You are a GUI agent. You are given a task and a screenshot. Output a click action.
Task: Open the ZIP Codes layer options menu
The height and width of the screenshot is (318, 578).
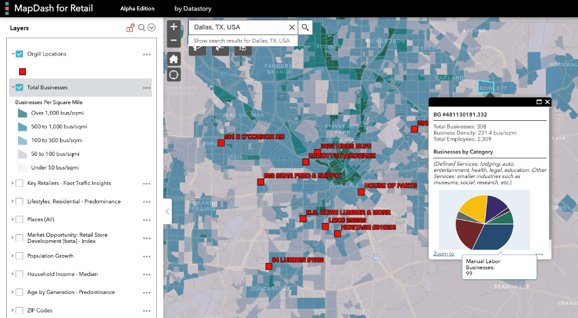pyautogui.click(x=146, y=311)
